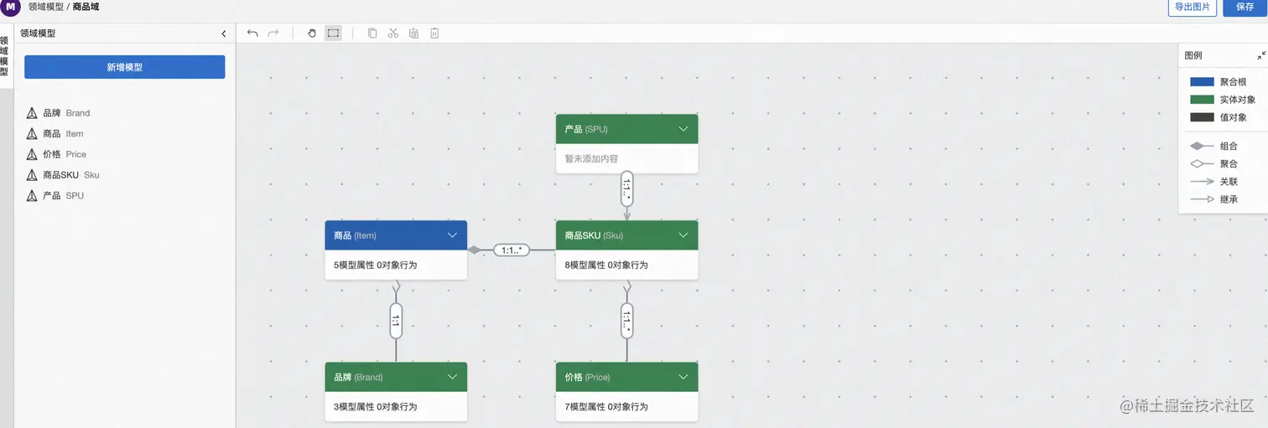Click the 继承 arrow symbol in legend

pyautogui.click(x=1202, y=199)
